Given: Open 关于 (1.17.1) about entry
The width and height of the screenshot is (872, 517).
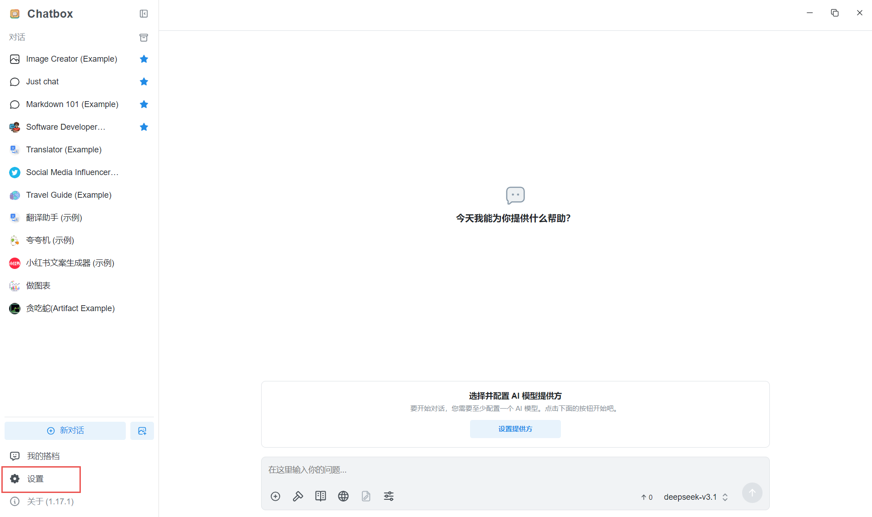Looking at the screenshot, I should pos(50,501).
